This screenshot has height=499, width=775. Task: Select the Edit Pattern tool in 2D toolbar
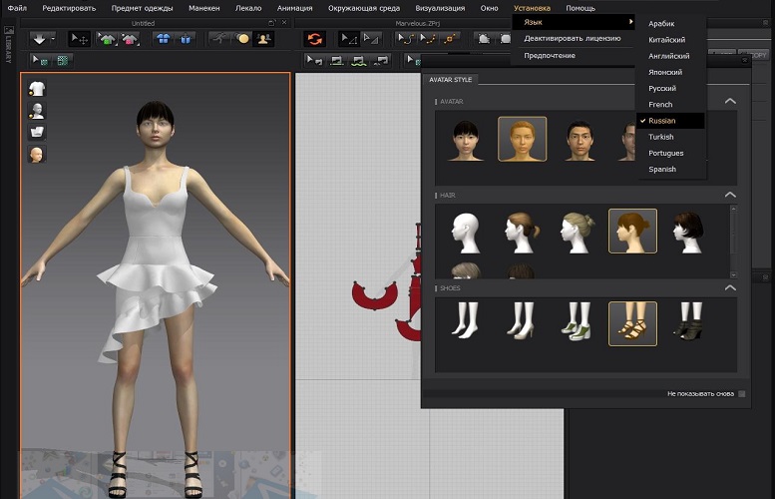pyautogui.click(x=349, y=39)
